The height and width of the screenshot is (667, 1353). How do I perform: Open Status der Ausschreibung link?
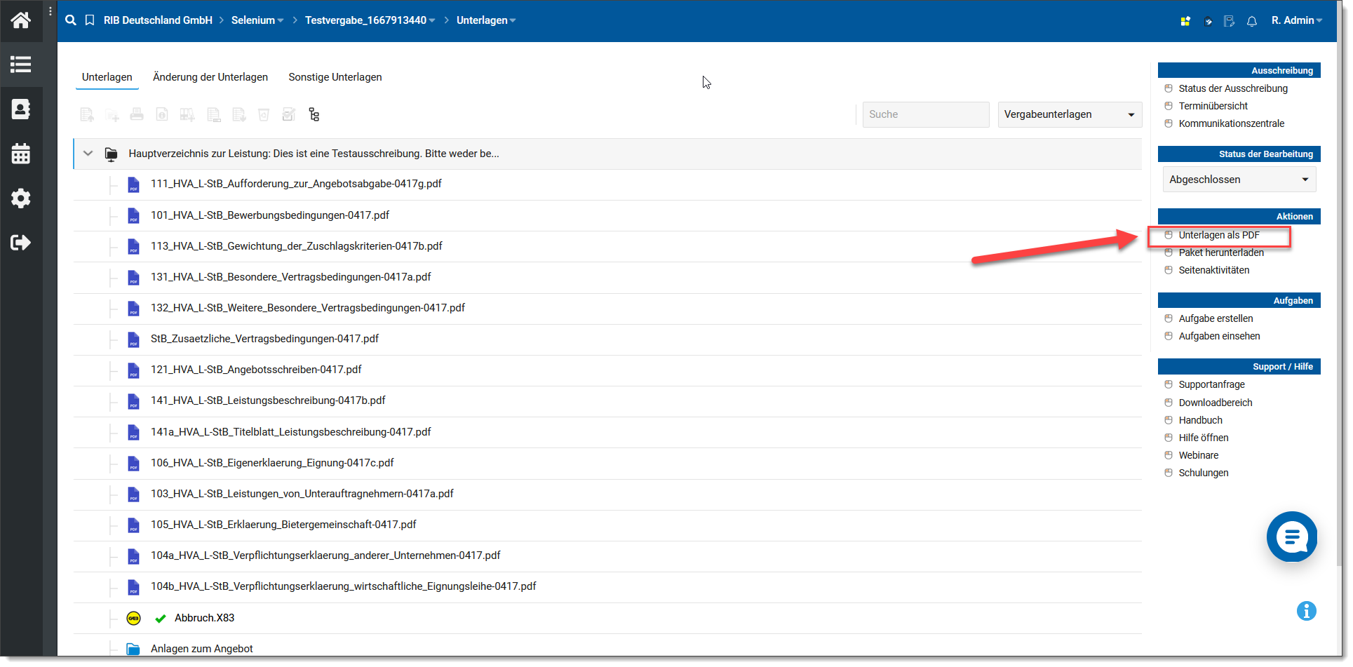pos(1233,88)
